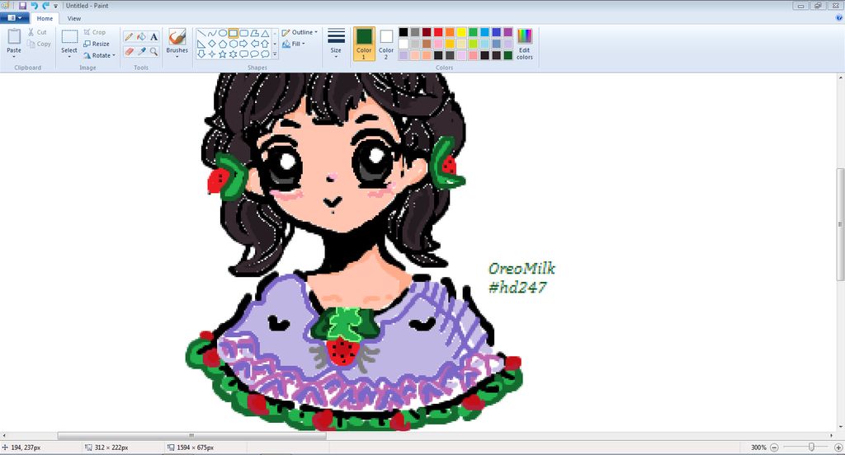Choose the Diamond shape
Image resolution: width=845 pixels, height=455 pixels.
click(212, 44)
